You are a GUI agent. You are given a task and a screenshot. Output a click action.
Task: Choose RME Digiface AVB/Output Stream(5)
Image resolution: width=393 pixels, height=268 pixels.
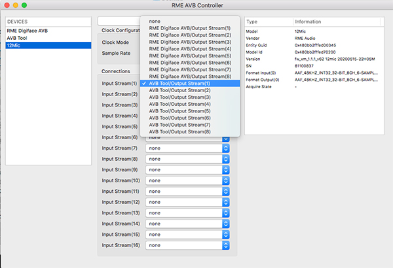[190, 56]
